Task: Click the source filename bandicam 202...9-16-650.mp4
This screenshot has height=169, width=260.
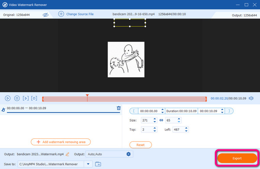Action: click(x=133, y=14)
